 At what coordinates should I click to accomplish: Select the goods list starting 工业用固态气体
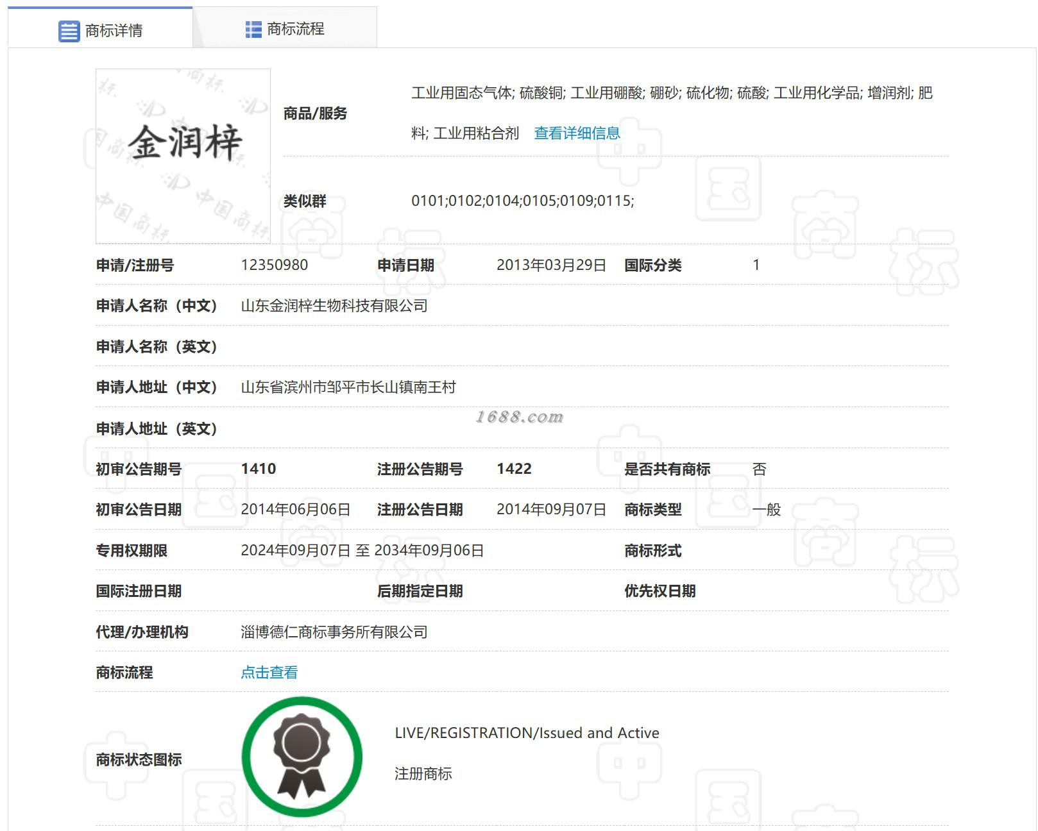click(x=672, y=113)
